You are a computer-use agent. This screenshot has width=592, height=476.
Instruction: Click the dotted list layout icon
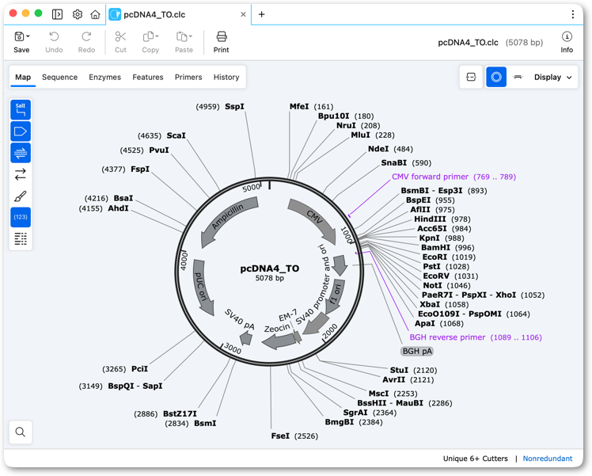tap(21, 238)
